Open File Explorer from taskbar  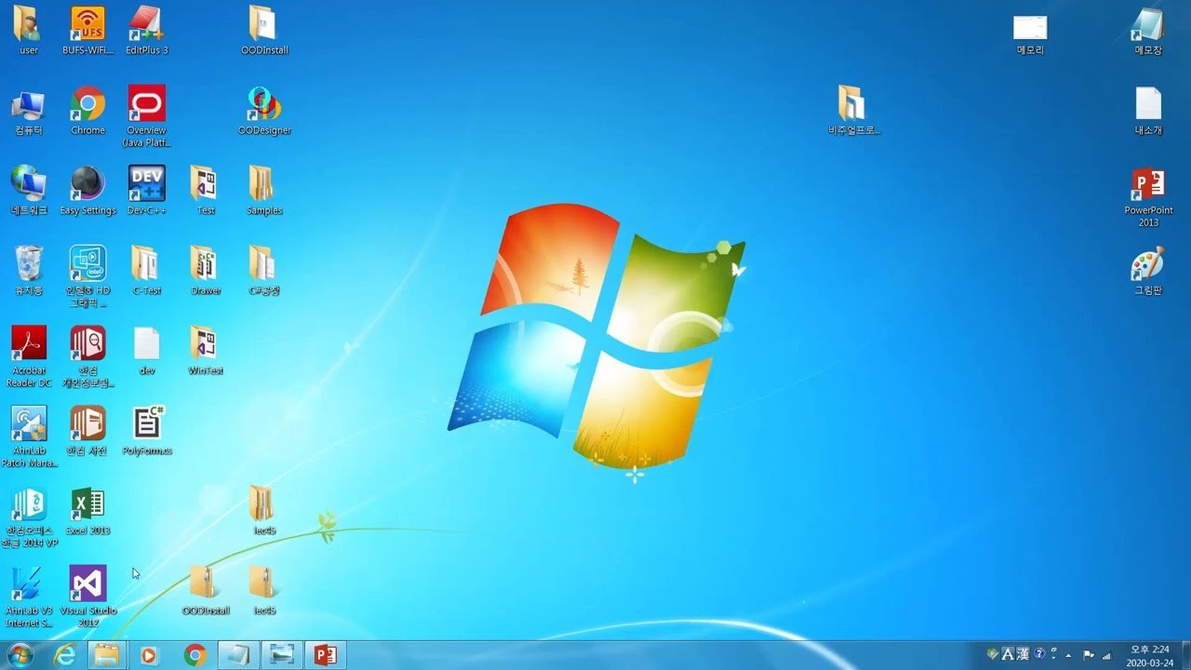[x=107, y=655]
